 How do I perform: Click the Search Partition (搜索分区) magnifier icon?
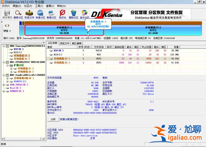(18, 14)
